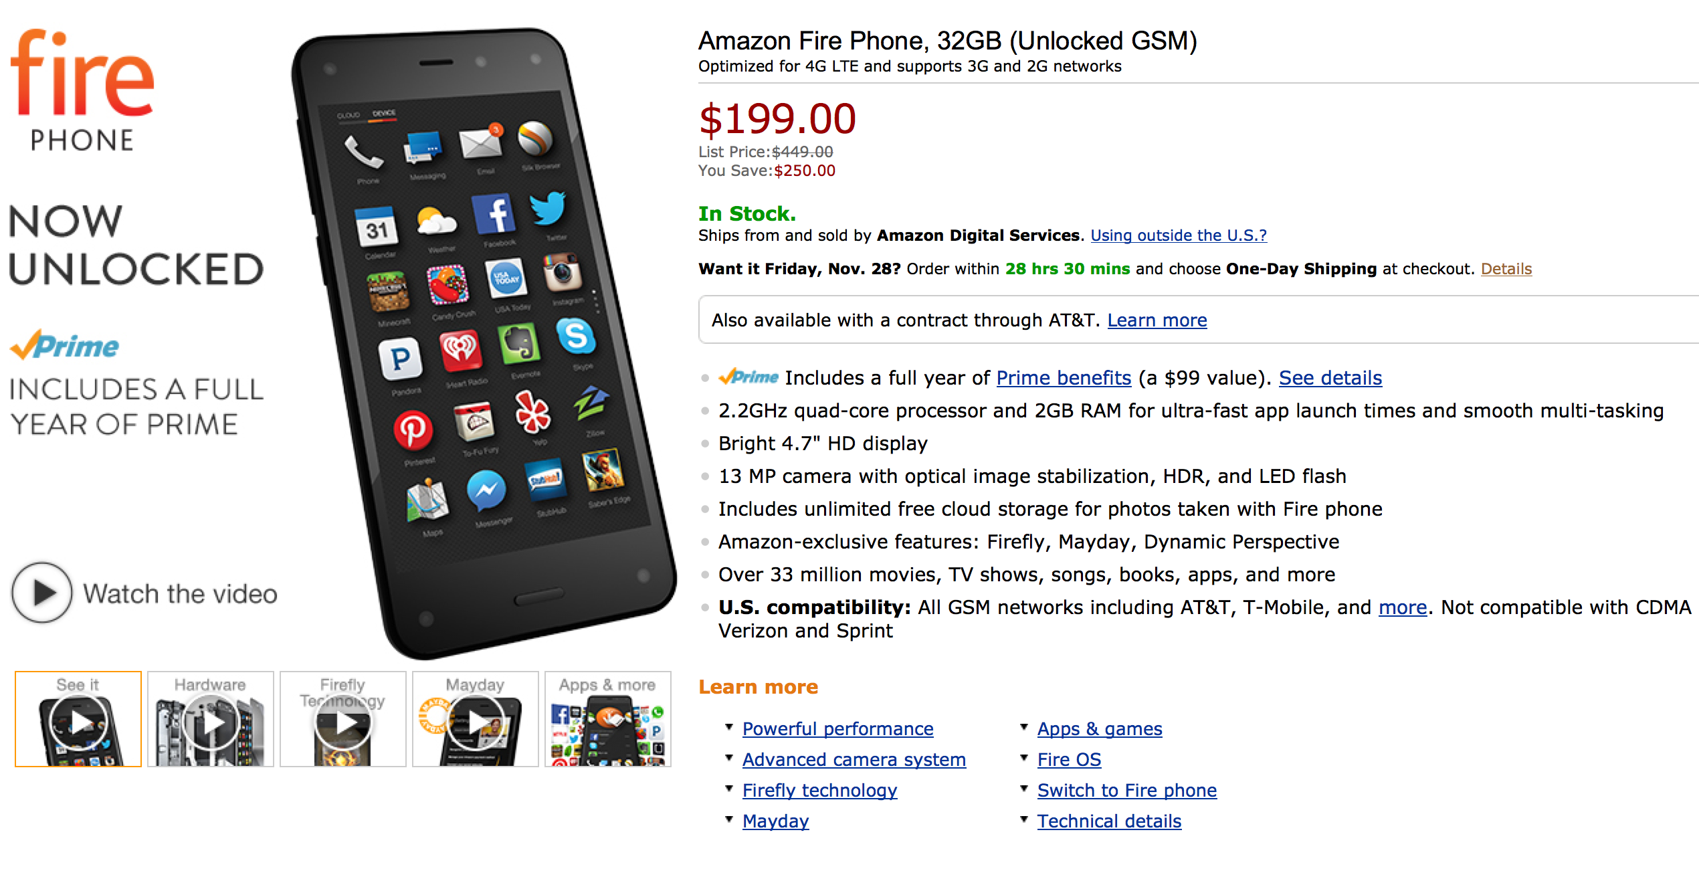Open the Using outside the U.S. link

click(1178, 235)
